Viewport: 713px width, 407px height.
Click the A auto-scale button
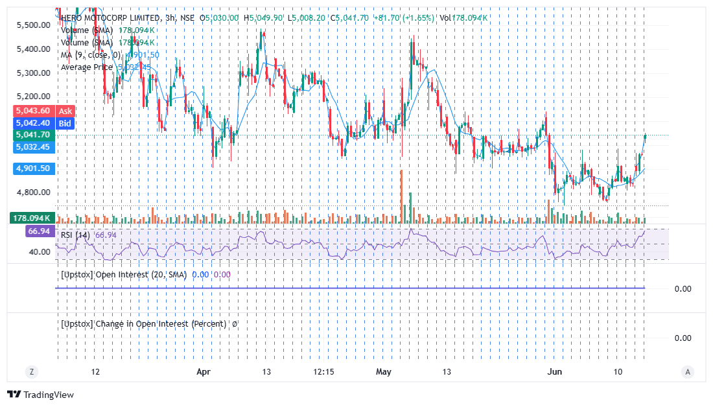point(688,371)
